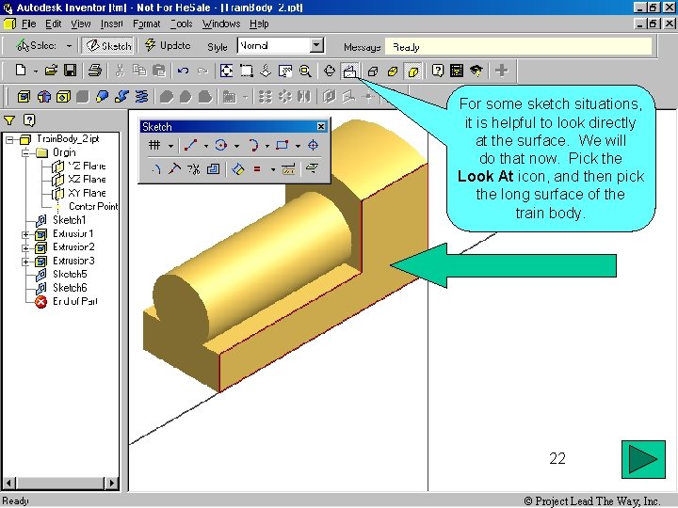This screenshot has height=508, width=678.
Task: Open the New document dropdown arrow
Action: coord(36,71)
